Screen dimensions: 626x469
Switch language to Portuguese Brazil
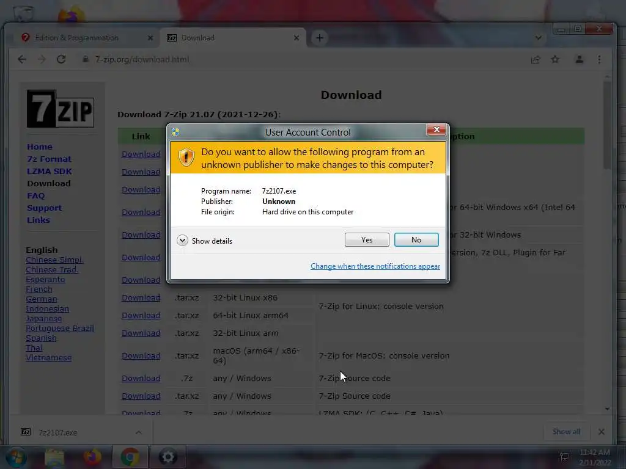(x=60, y=328)
